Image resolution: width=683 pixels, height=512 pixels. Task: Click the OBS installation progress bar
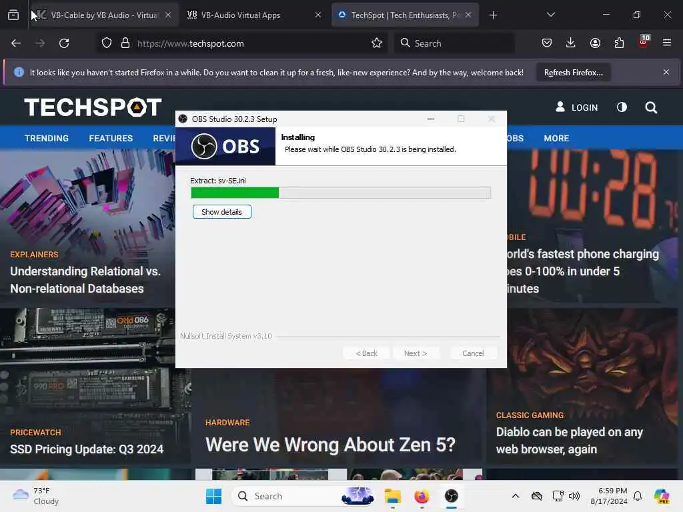pyautogui.click(x=341, y=193)
